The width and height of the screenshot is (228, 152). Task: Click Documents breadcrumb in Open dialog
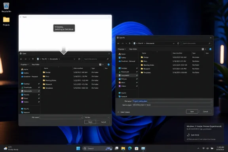54,59
